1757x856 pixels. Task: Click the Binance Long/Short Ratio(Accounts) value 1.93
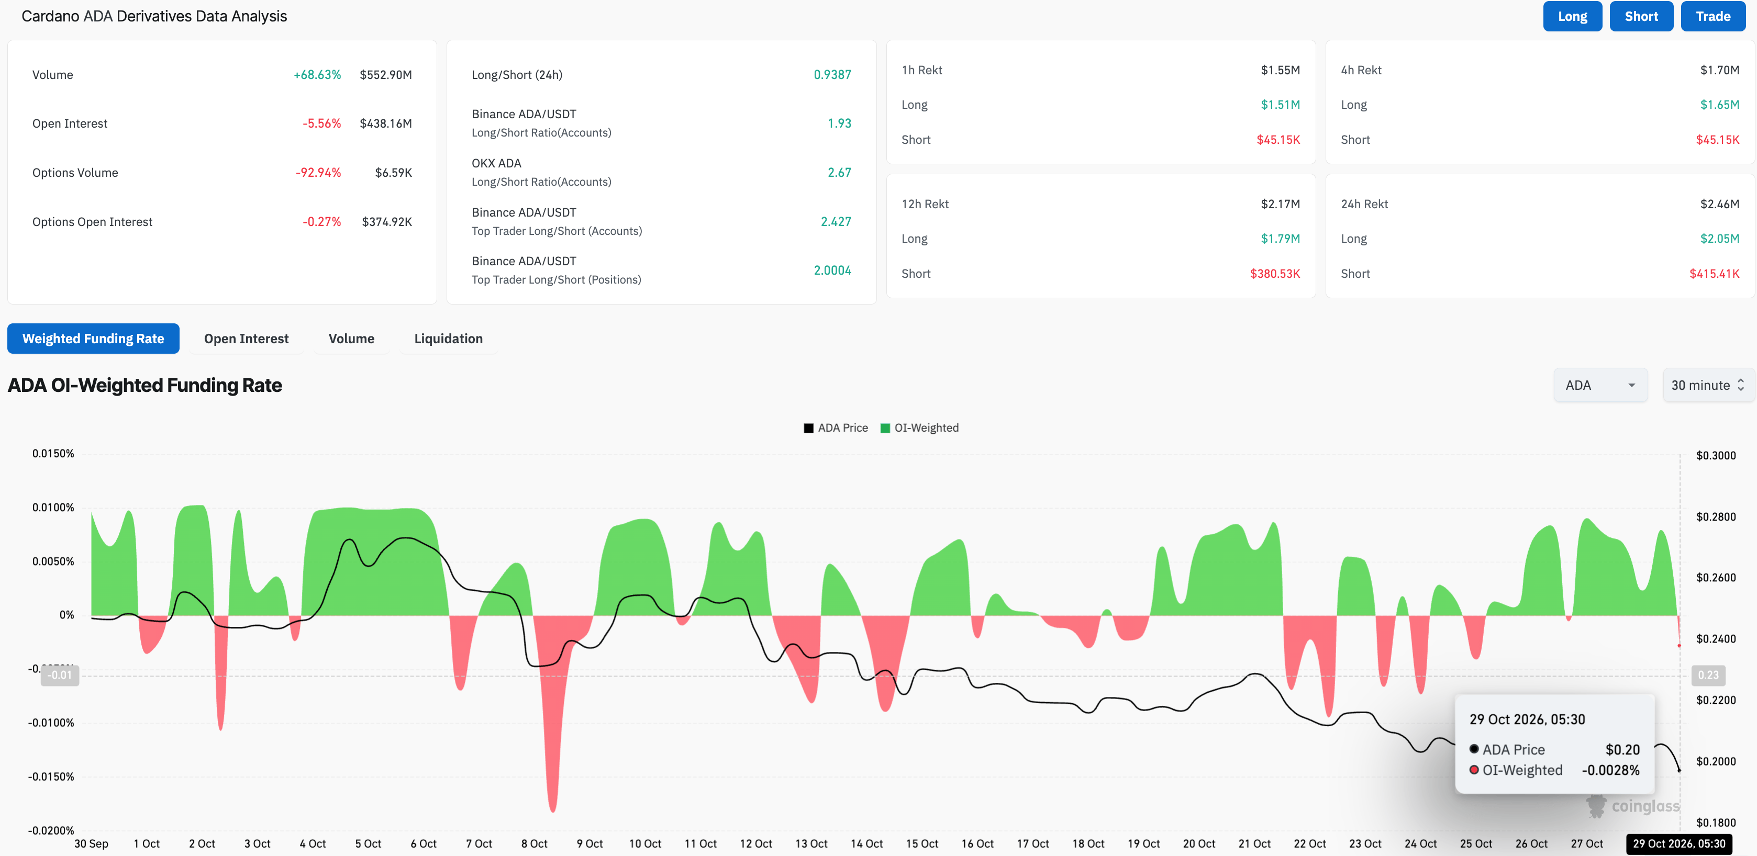839,124
